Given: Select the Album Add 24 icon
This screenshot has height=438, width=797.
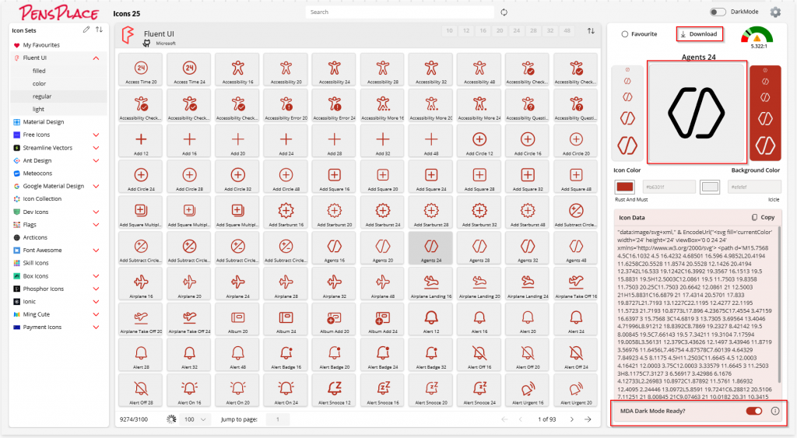Looking at the screenshot, I should tap(383, 319).
